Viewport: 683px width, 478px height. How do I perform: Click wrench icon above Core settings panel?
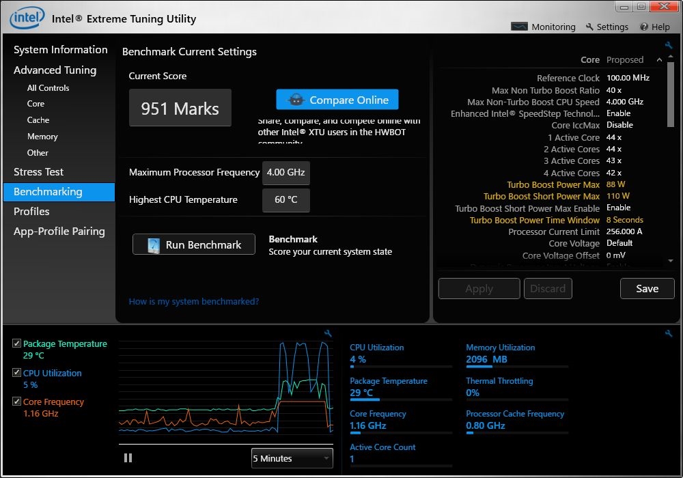[x=668, y=45]
